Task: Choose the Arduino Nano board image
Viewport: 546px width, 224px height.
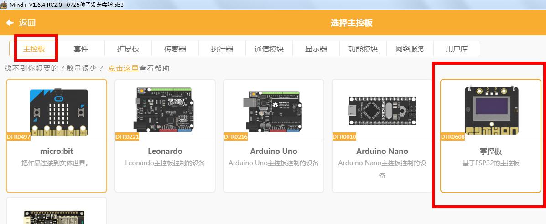Action: point(382,111)
